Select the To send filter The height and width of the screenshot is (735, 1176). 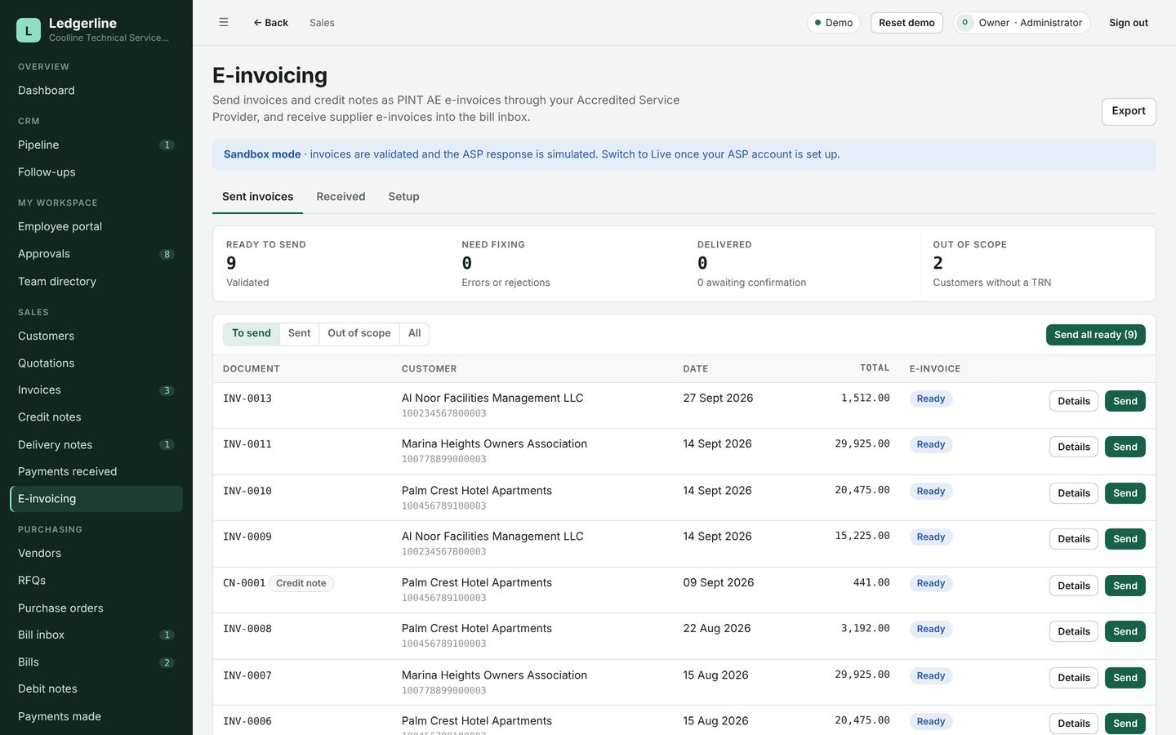[252, 333]
